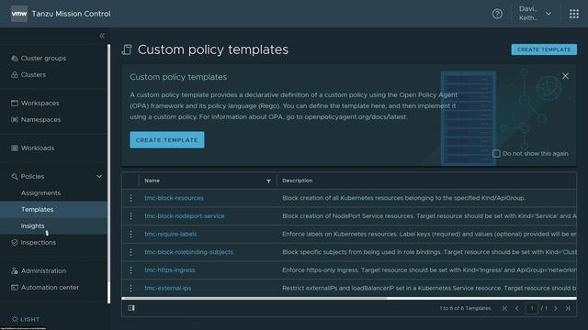Open tmc-block-nodeport-service template link
Screen dimensions: 588x330
(185, 216)
